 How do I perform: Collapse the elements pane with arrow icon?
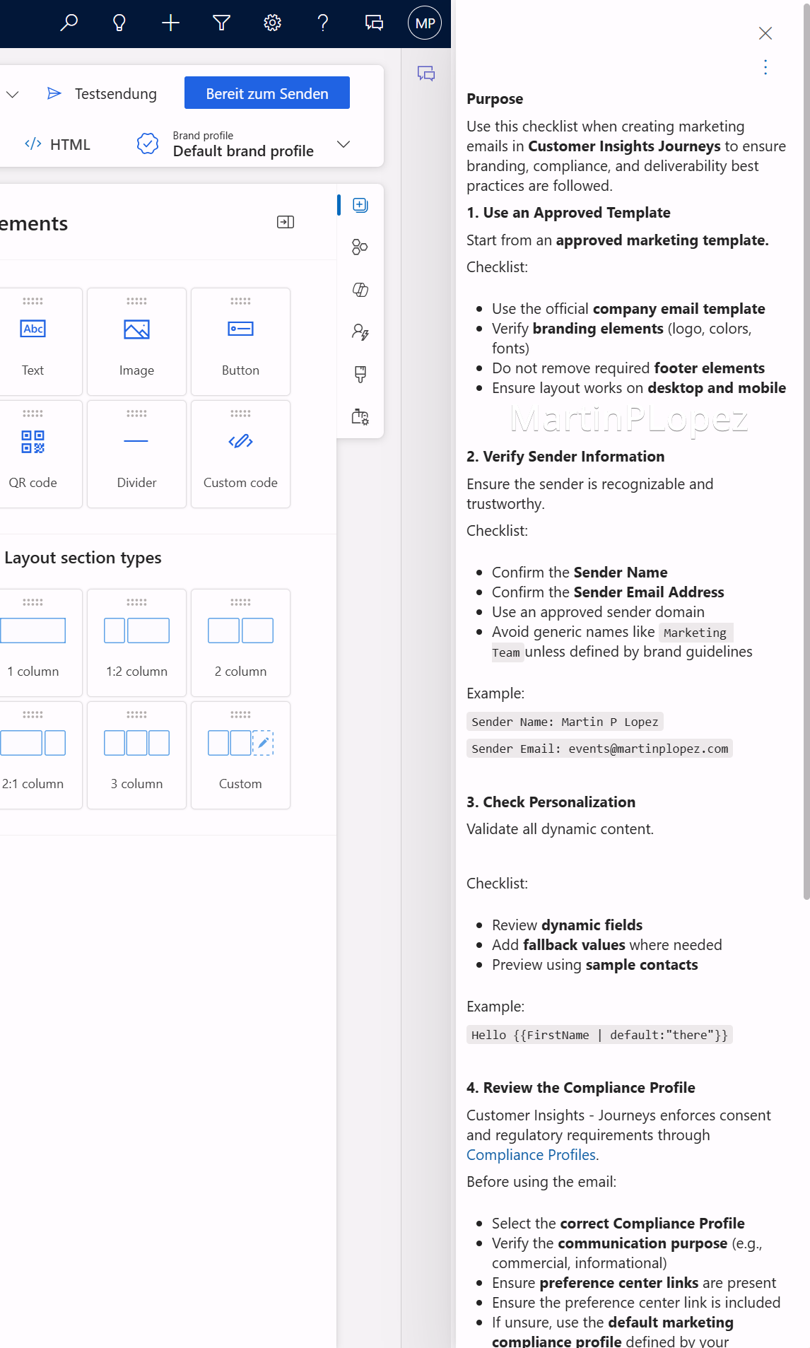[286, 223]
